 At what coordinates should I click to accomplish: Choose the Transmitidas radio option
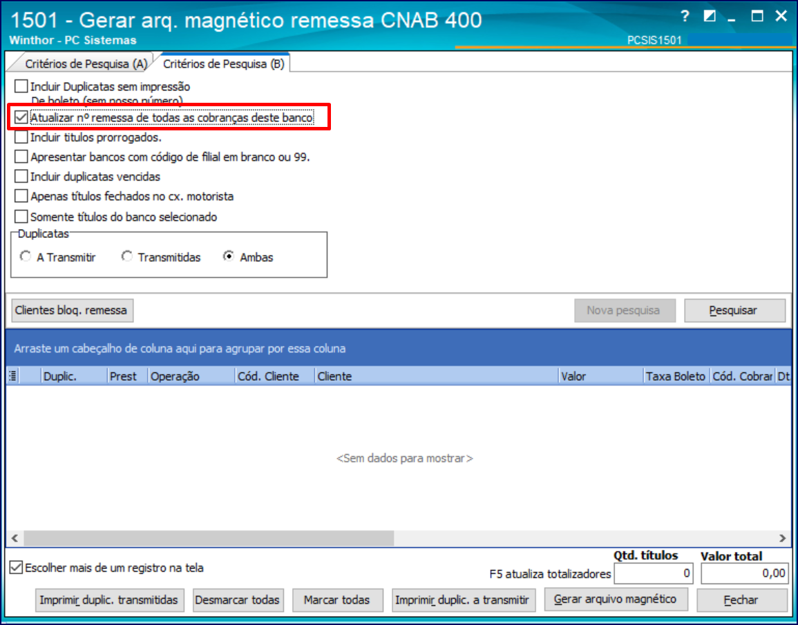coord(126,257)
